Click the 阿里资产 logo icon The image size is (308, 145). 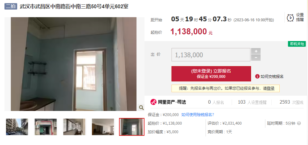[x=153, y=102]
